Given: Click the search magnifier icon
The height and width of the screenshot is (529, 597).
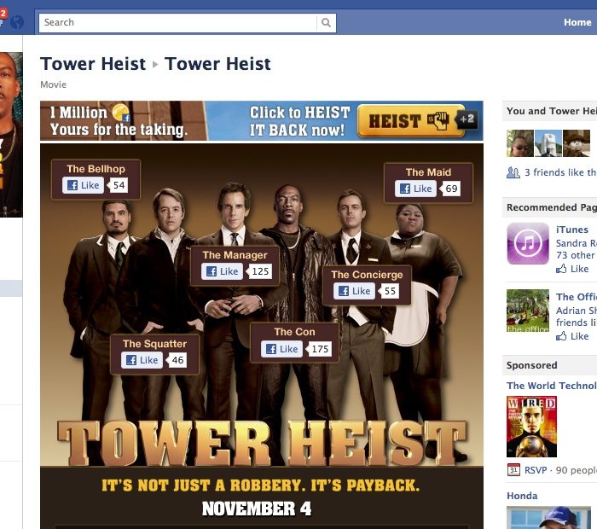Looking at the screenshot, I should click(x=326, y=22).
